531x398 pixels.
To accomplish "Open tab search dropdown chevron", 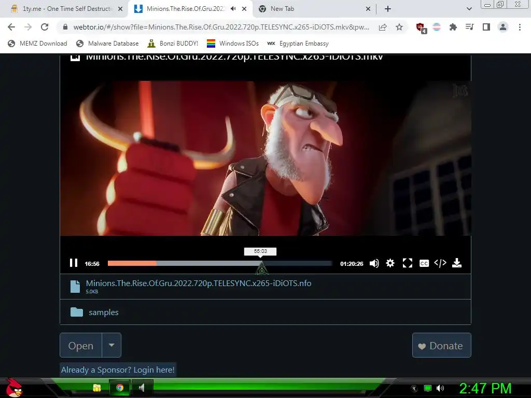I will (469, 9).
